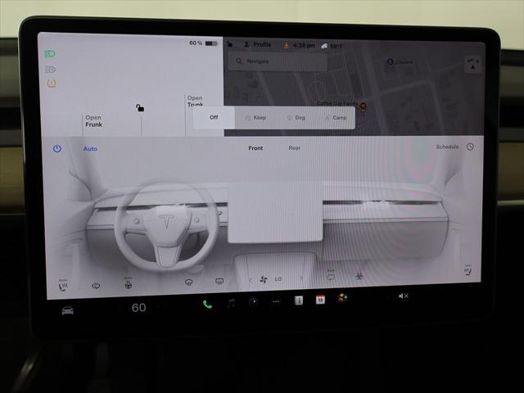Tap the map orientation compass button
This screenshot has height=393, width=524.
point(473,64)
